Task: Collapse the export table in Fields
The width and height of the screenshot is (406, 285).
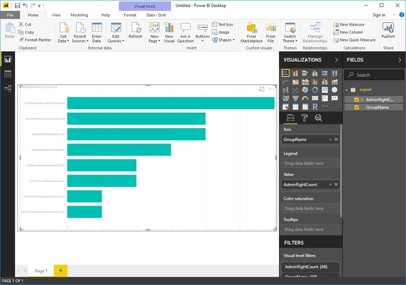Action: 347,90
